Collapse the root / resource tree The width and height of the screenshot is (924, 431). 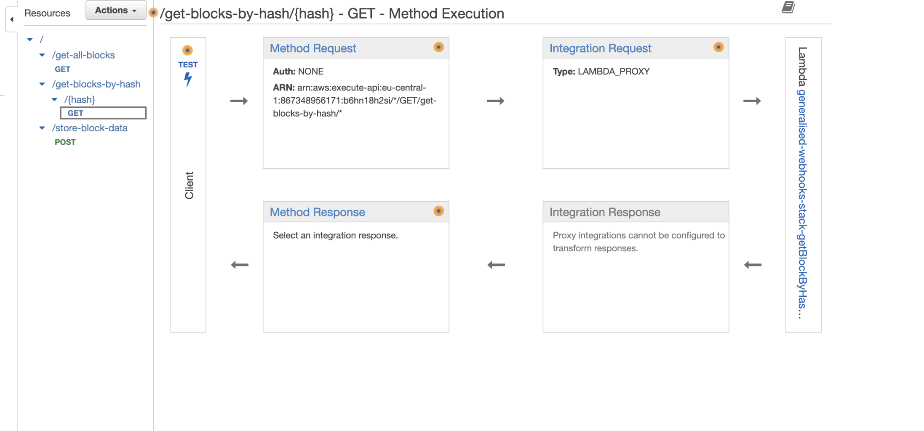(30, 40)
